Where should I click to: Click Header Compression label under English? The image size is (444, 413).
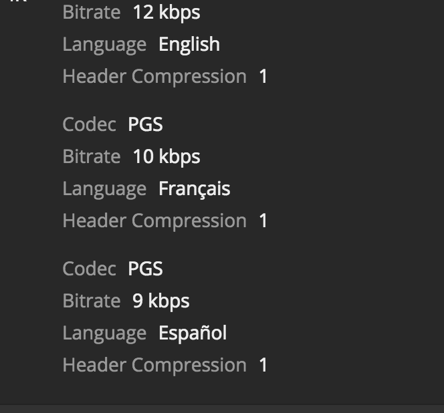tap(154, 77)
